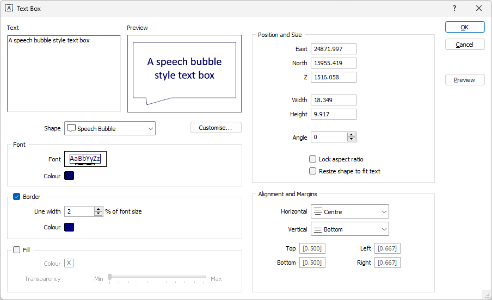The height and width of the screenshot is (300, 492).
Task: Click the Text Box title bar icon
Action: pyautogui.click(x=9, y=8)
